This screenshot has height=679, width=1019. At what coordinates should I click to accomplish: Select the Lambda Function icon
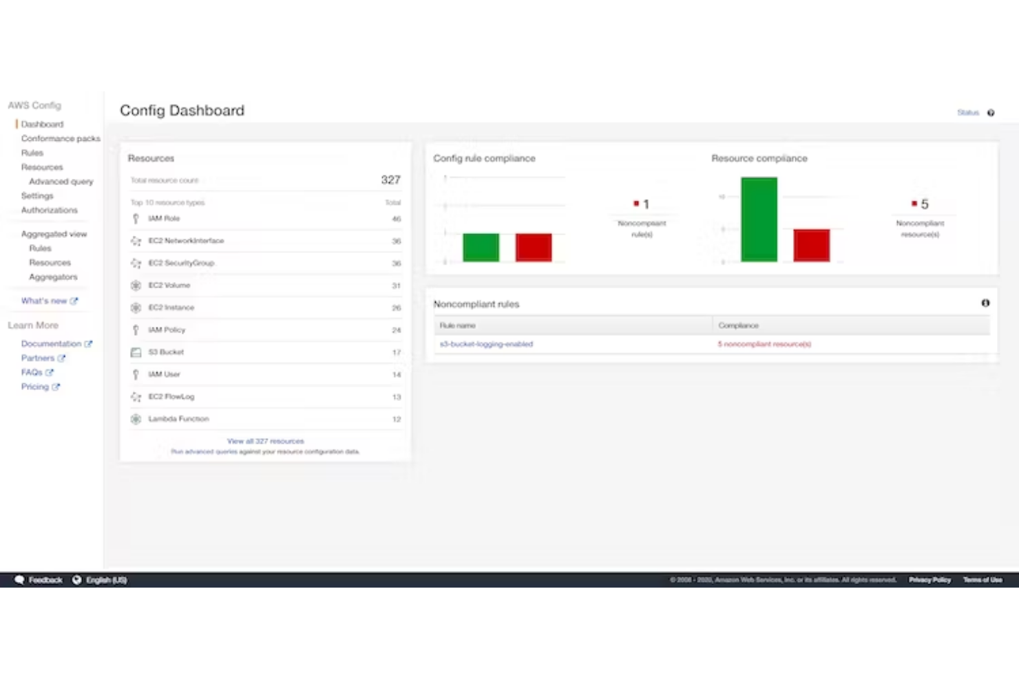click(135, 418)
